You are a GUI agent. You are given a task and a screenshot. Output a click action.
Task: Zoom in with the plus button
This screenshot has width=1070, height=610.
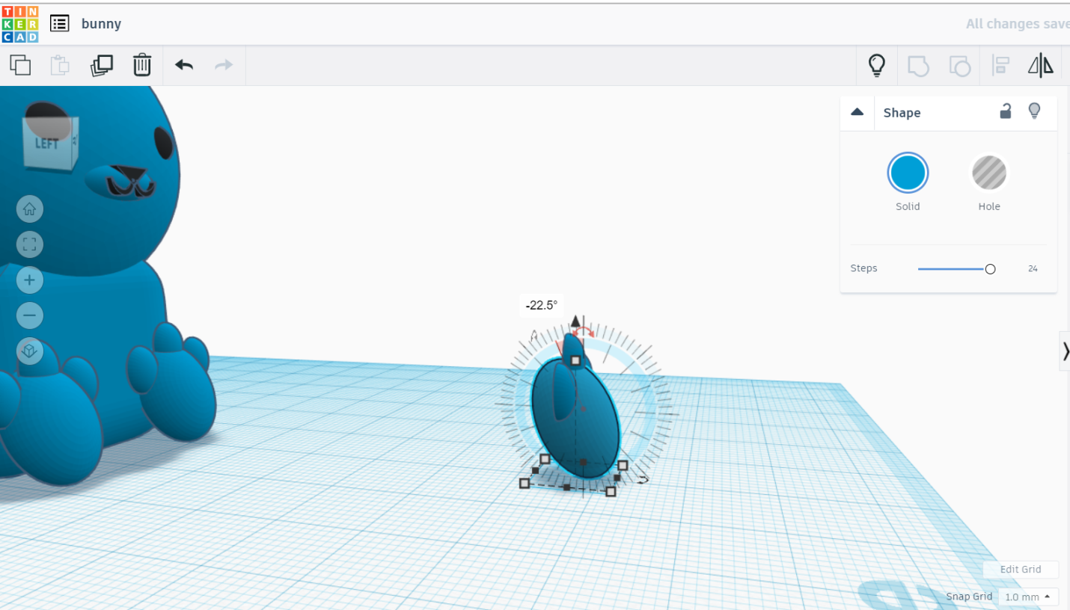[x=30, y=280]
